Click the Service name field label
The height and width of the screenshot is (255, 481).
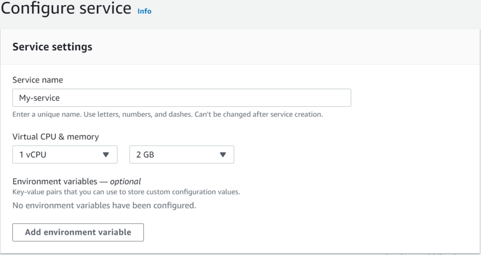38,80
